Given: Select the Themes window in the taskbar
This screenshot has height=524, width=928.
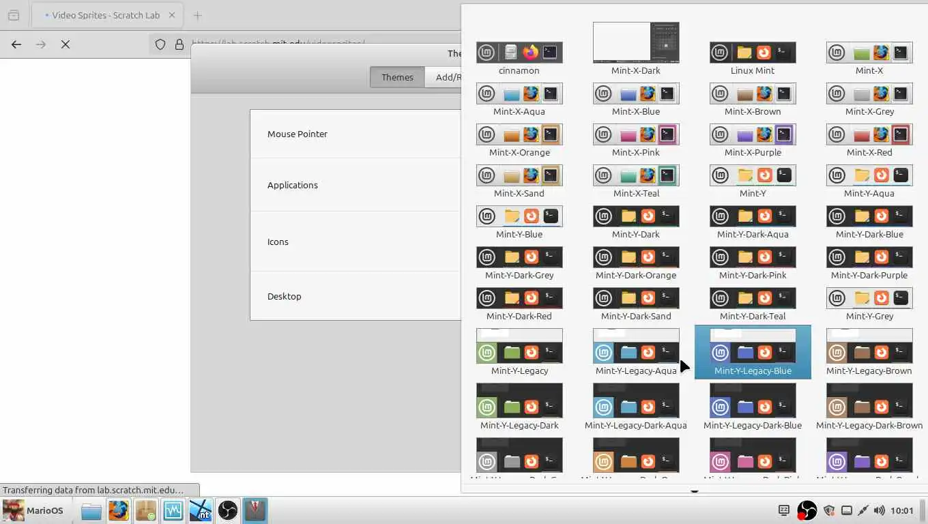Looking at the screenshot, I should tap(255, 510).
